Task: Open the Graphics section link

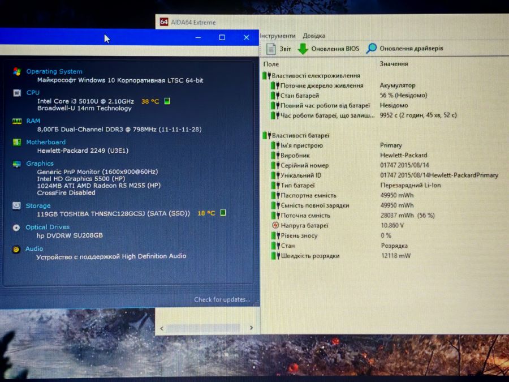Action: tap(40, 164)
